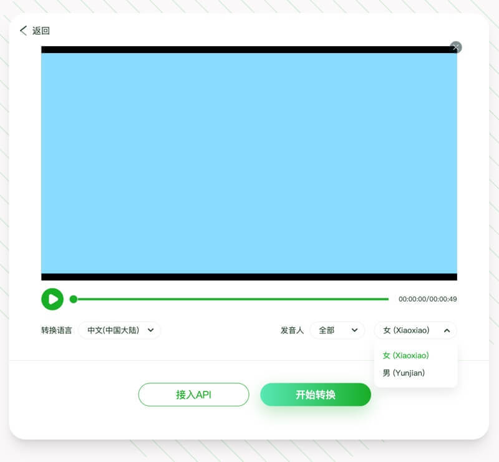Click the 接入API button
This screenshot has width=499, height=462.
click(193, 395)
